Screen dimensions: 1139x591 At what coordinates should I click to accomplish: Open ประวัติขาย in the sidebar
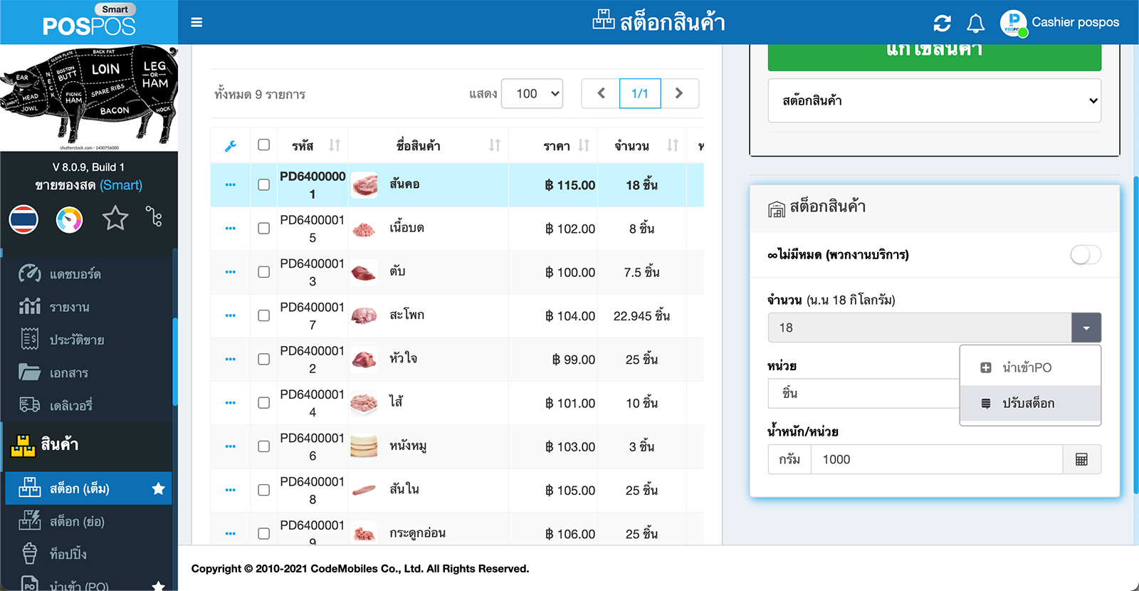point(76,340)
